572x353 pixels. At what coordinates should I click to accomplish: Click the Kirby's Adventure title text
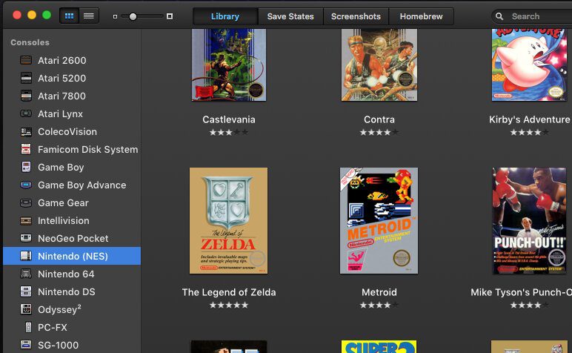[x=530, y=119]
